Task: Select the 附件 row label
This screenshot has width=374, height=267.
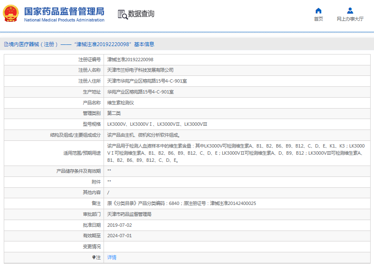Action: [x=96, y=182]
